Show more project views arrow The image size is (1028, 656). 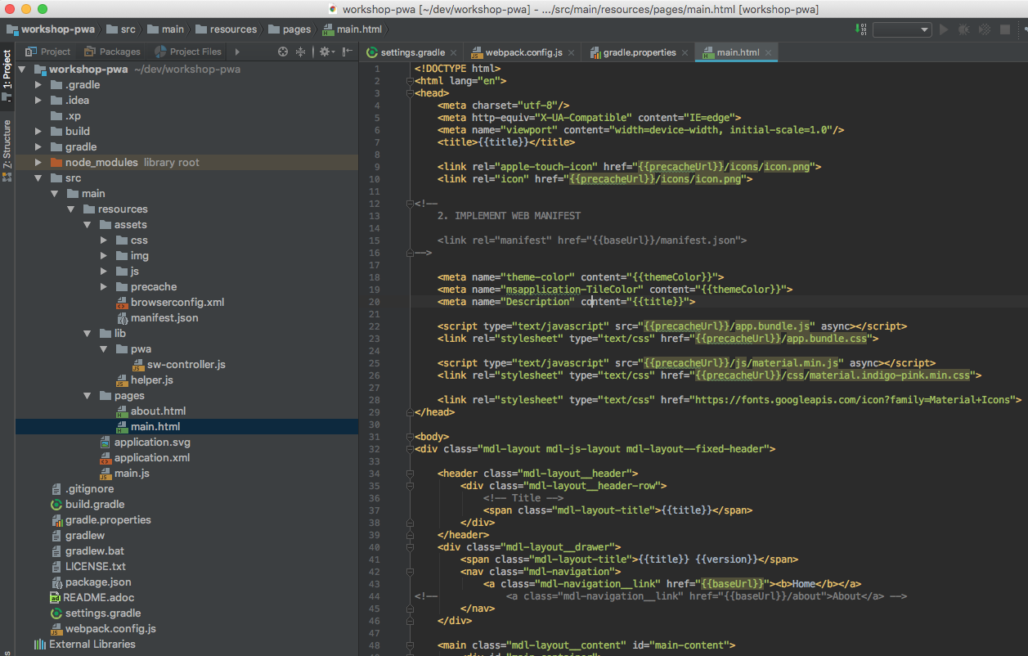tap(237, 52)
